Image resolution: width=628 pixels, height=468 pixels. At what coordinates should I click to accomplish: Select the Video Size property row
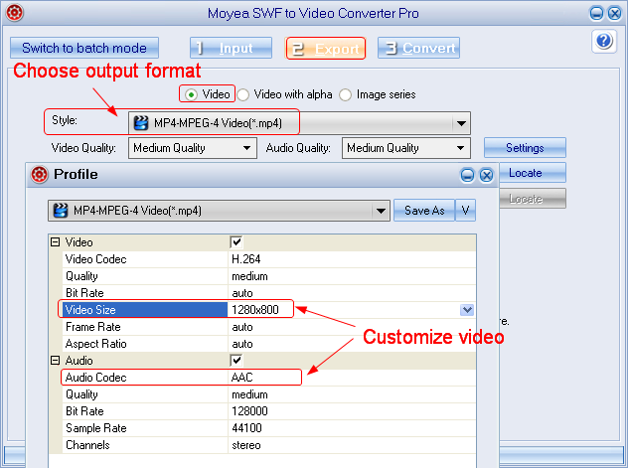point(268,310)
